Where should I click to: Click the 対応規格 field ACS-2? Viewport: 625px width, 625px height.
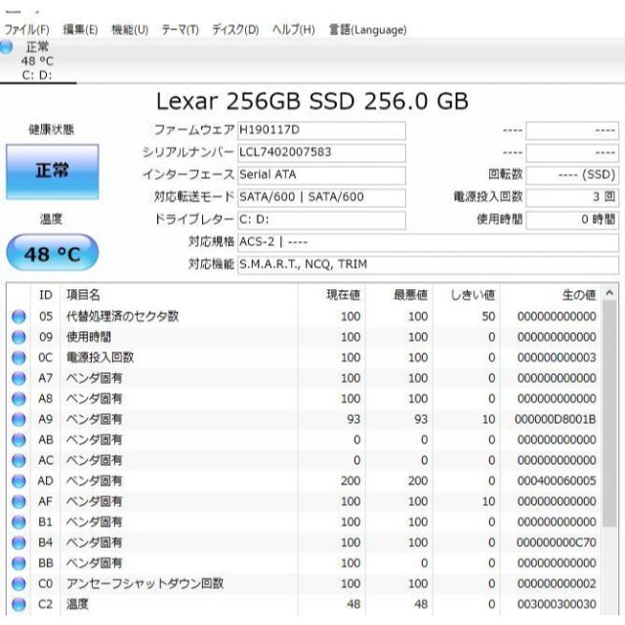[428, 243]
